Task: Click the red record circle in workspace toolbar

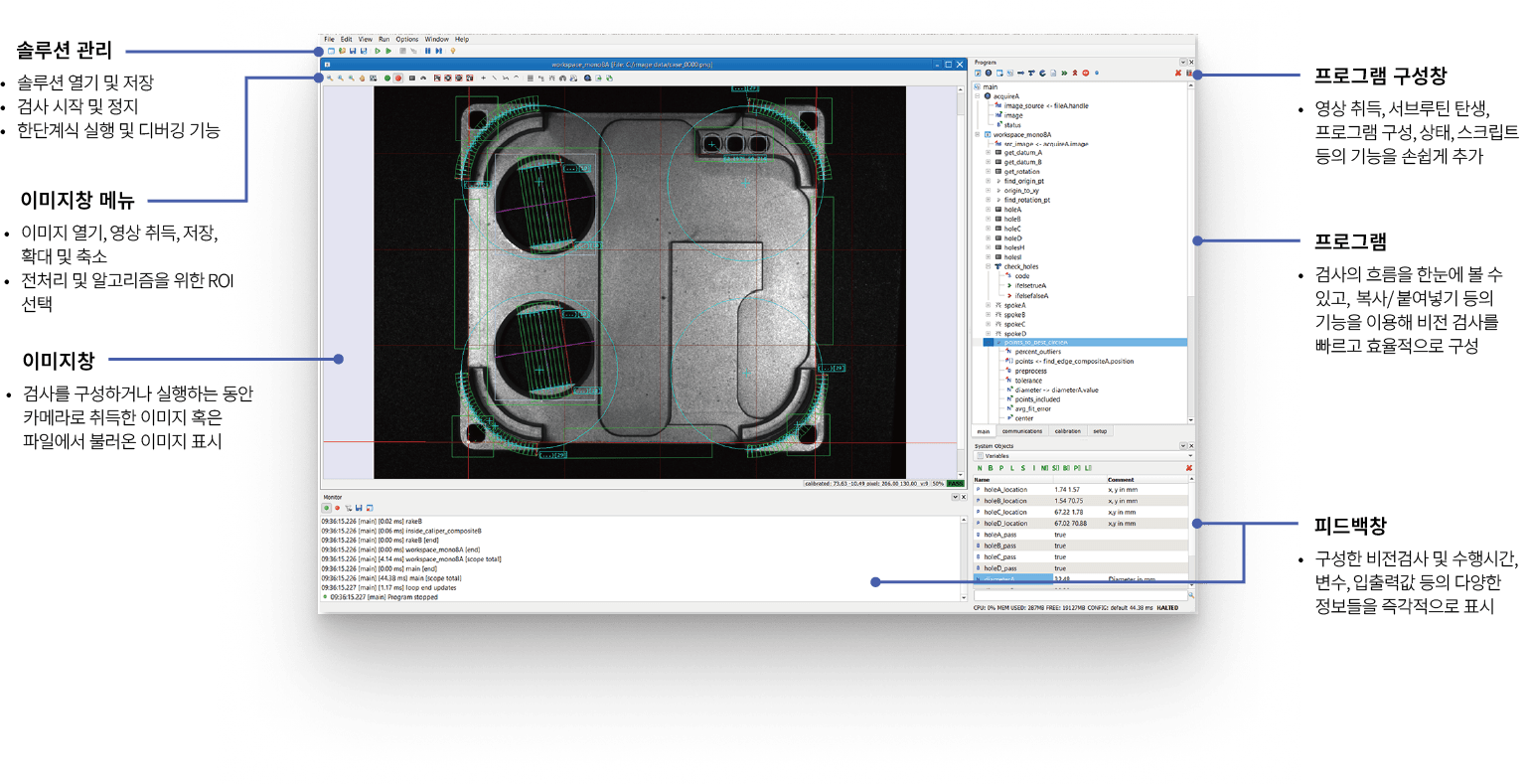Action: coord(397,78)
